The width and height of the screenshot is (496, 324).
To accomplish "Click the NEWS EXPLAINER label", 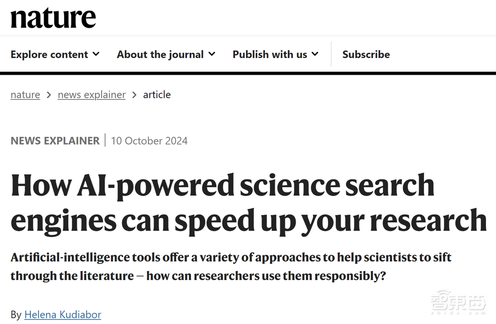I will point(55,140).
